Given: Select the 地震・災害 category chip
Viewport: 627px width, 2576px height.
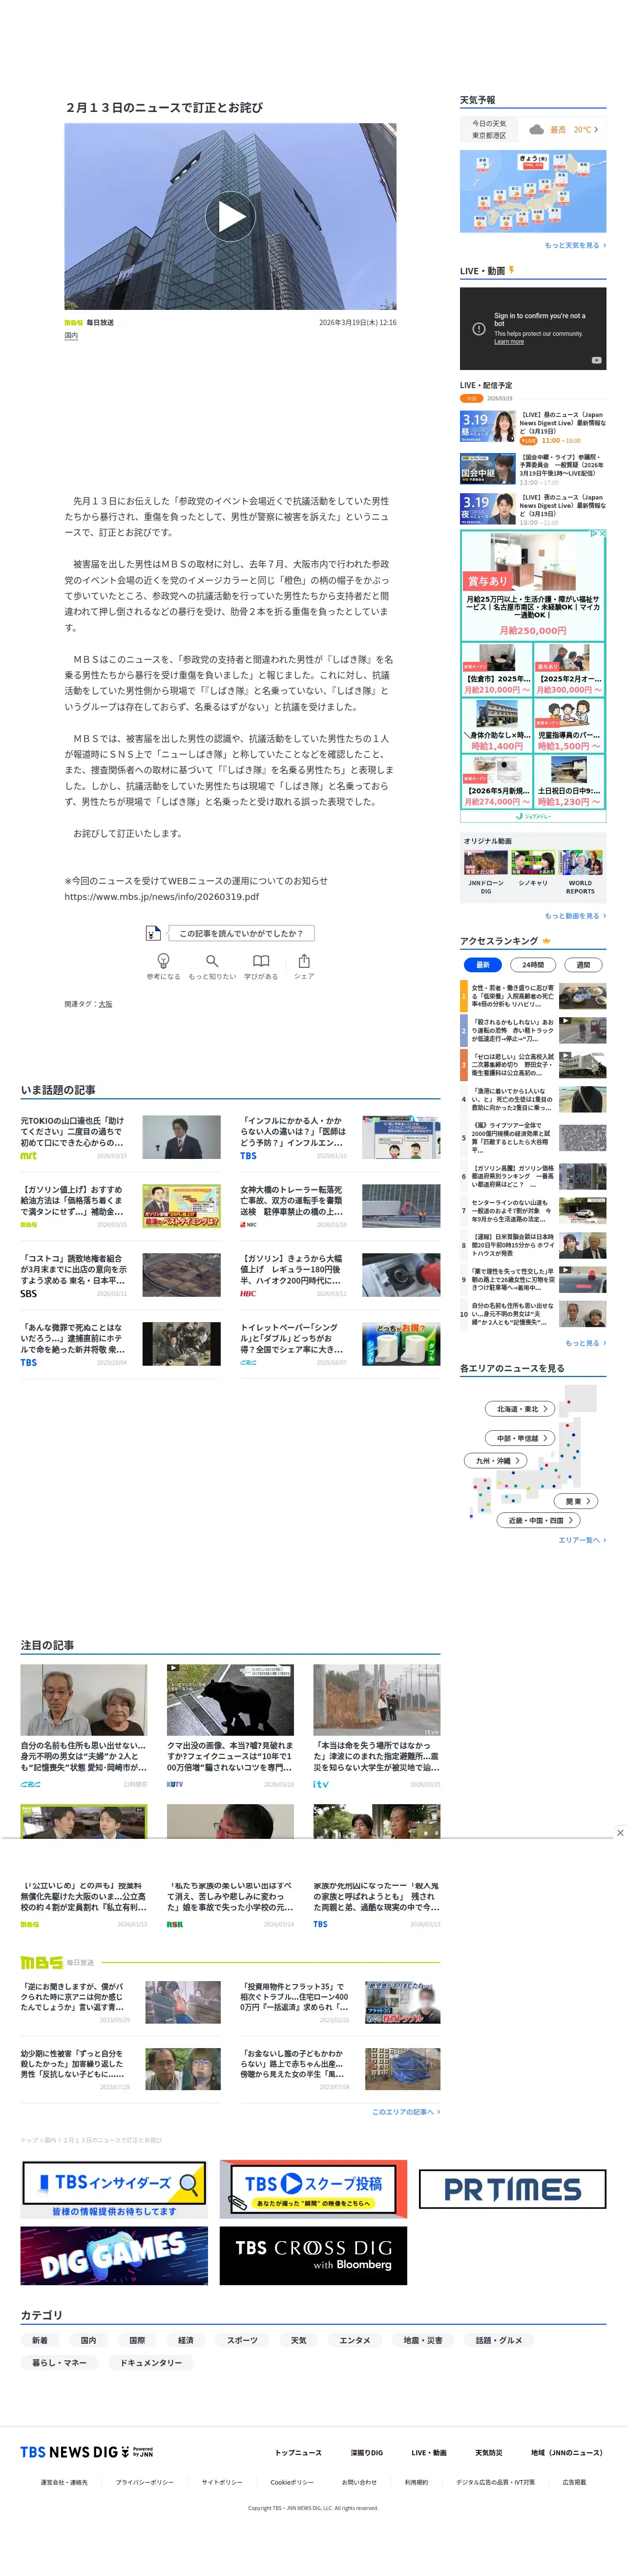Looking at the screenshot, I should pyautogui.click(x=422, y=2340).
